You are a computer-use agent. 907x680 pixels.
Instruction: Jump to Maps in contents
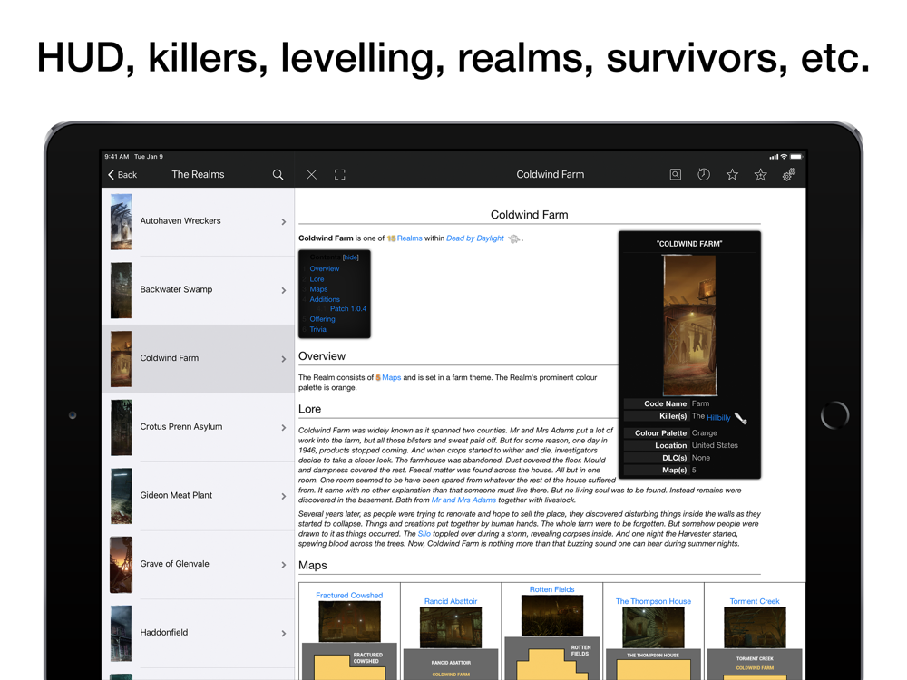click(318, 289)
